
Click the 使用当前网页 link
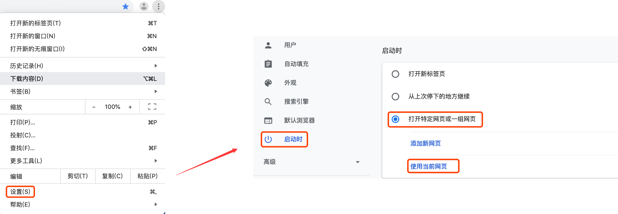tap(429, 166)
